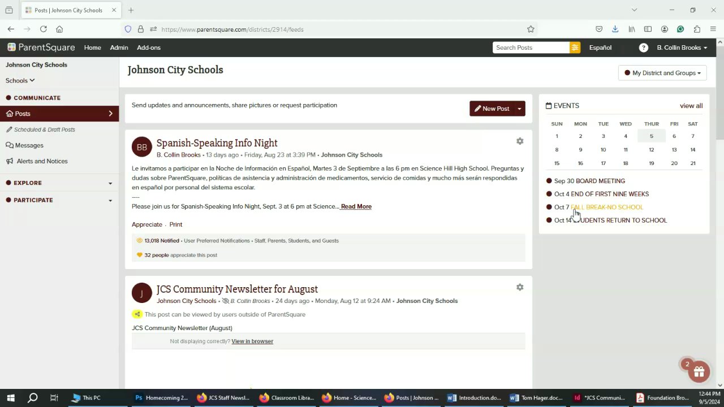724x407 pixels.
Task: Switch language to Español
Action: pyautogui.click(x=600, y=47)
